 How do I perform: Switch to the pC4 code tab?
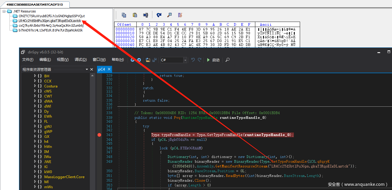click(101, 69)
